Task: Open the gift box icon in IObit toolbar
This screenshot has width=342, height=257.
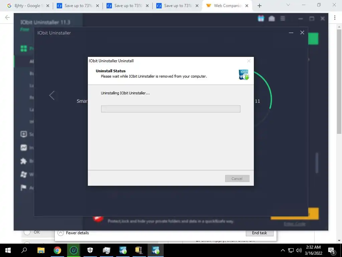Action: coord(261,19)
